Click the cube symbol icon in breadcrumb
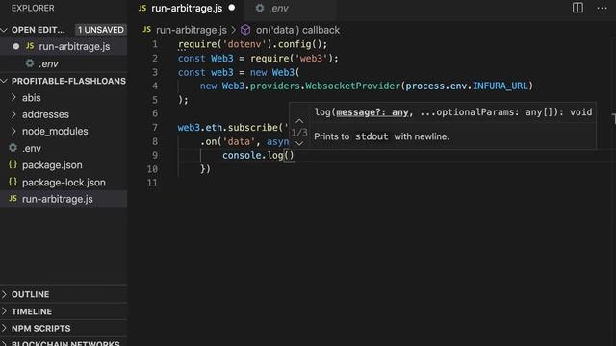 coord(245,30)
